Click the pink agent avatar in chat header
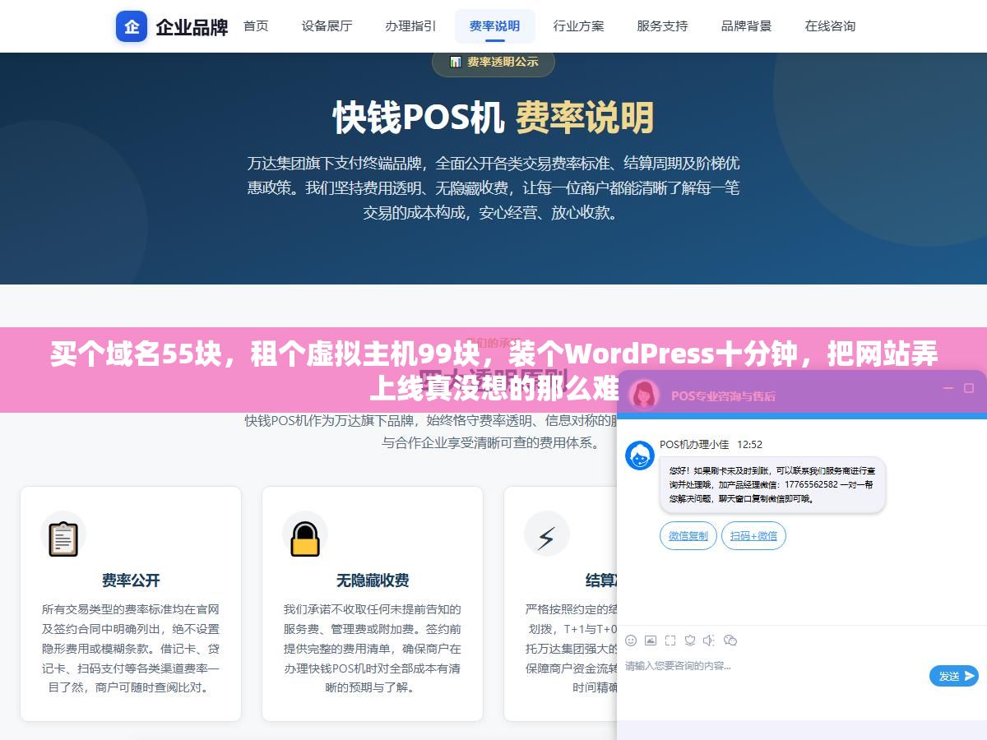The width and height of the screenshot is (987, 740). (x=645, y=395)
